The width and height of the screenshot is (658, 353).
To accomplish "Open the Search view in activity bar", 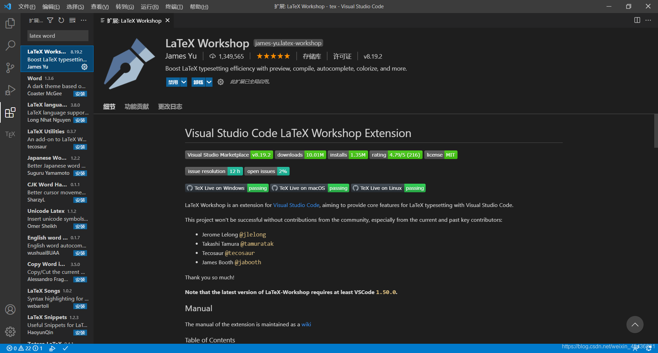I will coord(10,45).
